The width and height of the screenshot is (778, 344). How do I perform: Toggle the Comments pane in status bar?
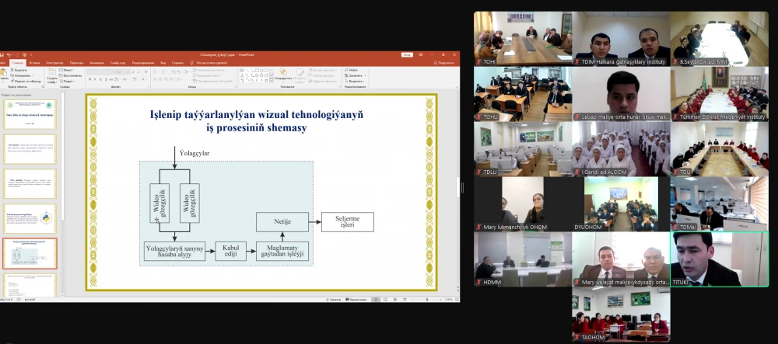(x=357, y=299)
